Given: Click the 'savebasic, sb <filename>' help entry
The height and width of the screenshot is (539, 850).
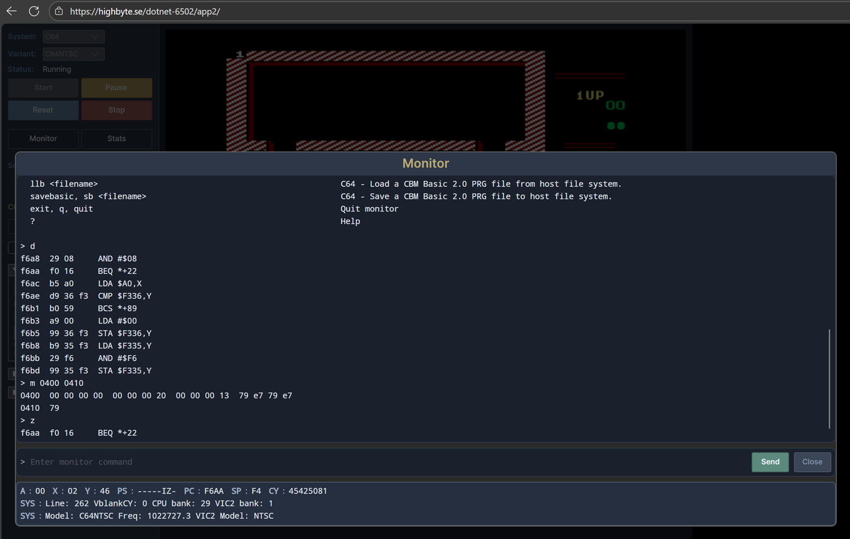Looking at the screenshot, I should [88, 196].
